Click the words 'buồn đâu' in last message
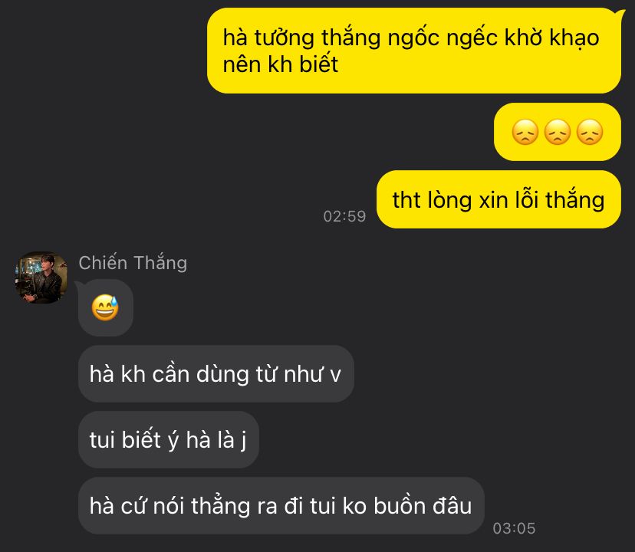The width and height of the screenshot is (635, 552). click(423, 506)
